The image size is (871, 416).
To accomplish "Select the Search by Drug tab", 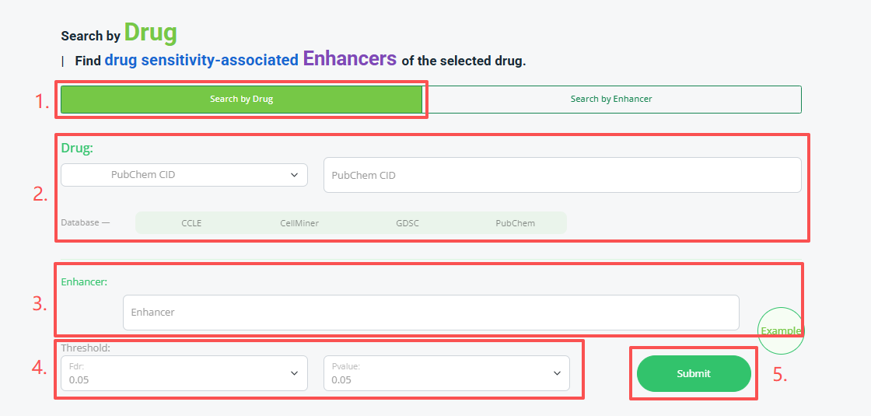I will point(242,100).
